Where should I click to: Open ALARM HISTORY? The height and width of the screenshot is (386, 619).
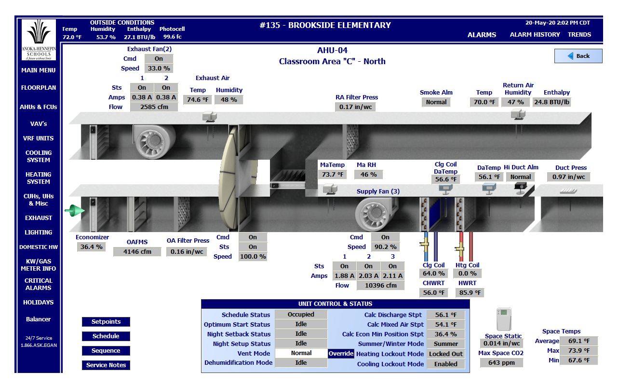pos(535,35)
